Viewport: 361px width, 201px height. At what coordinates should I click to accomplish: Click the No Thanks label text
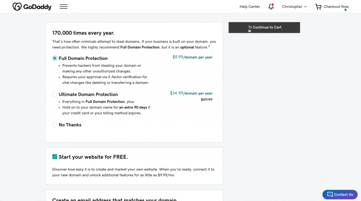click(70, 125)
